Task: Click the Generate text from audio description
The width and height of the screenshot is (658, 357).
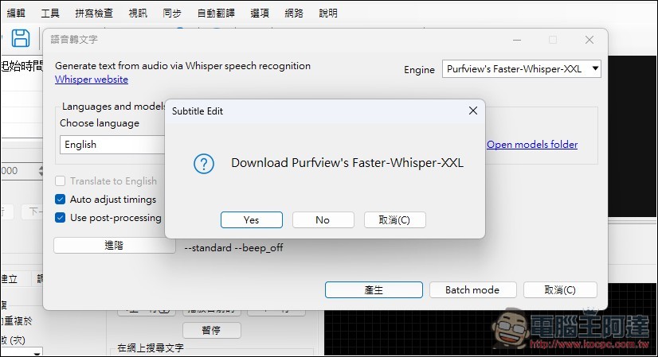Action: click(183, 66)
